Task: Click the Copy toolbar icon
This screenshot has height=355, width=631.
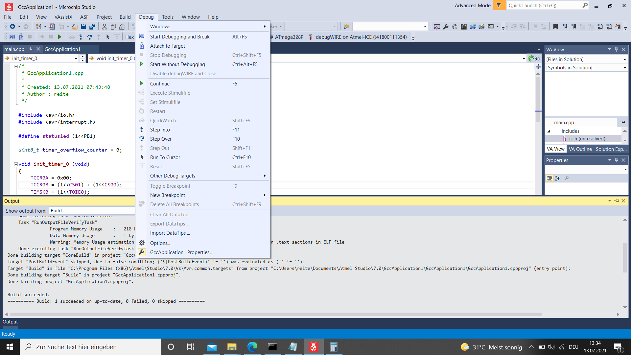Action: 113,27
